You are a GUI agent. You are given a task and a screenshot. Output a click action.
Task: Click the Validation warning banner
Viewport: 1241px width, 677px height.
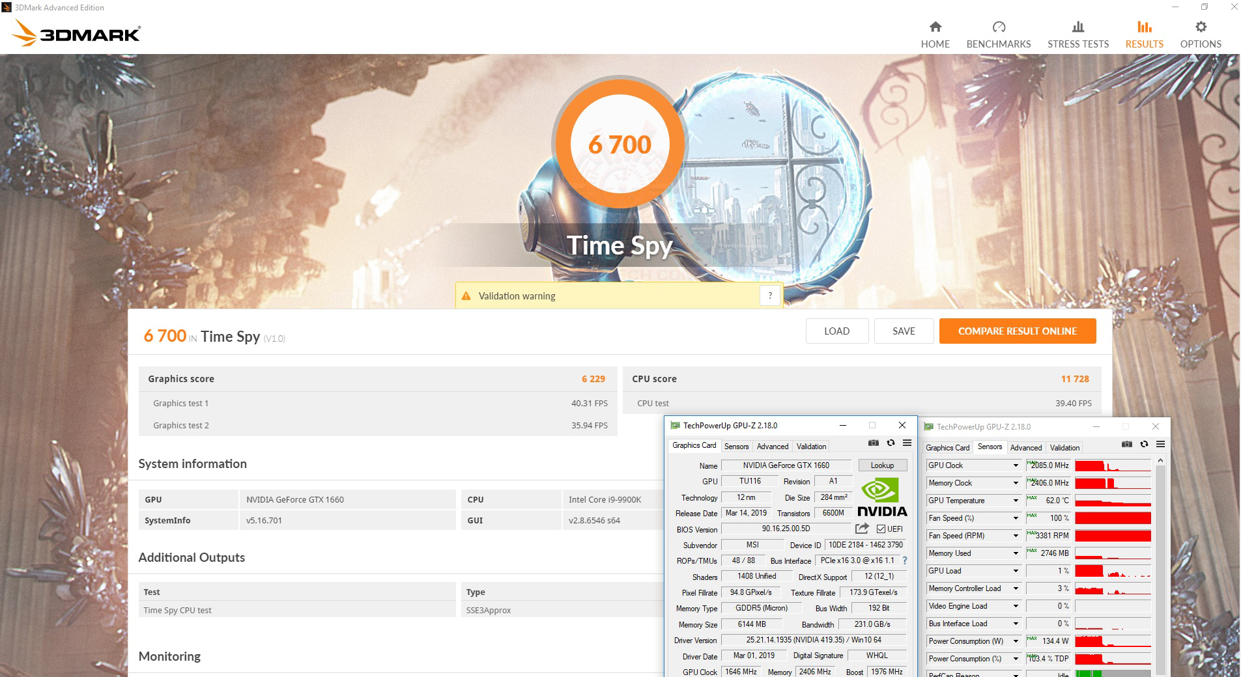618,296
